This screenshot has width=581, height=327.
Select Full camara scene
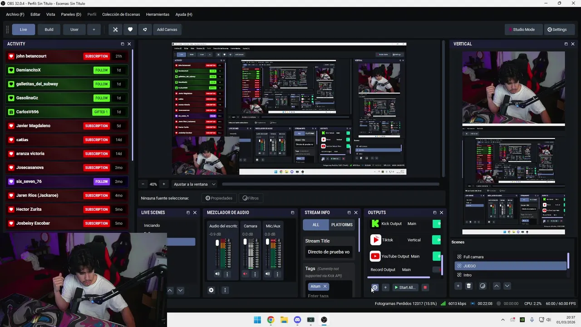point(511,257)
